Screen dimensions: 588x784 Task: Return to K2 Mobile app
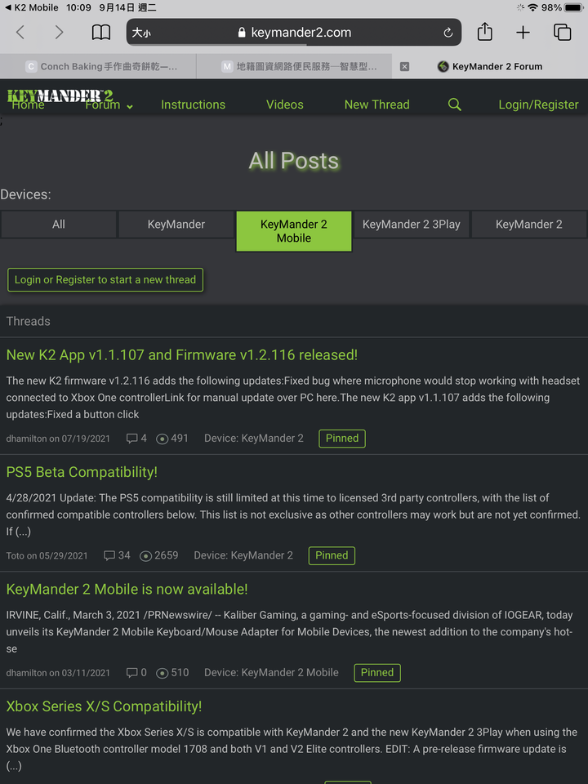32,7
